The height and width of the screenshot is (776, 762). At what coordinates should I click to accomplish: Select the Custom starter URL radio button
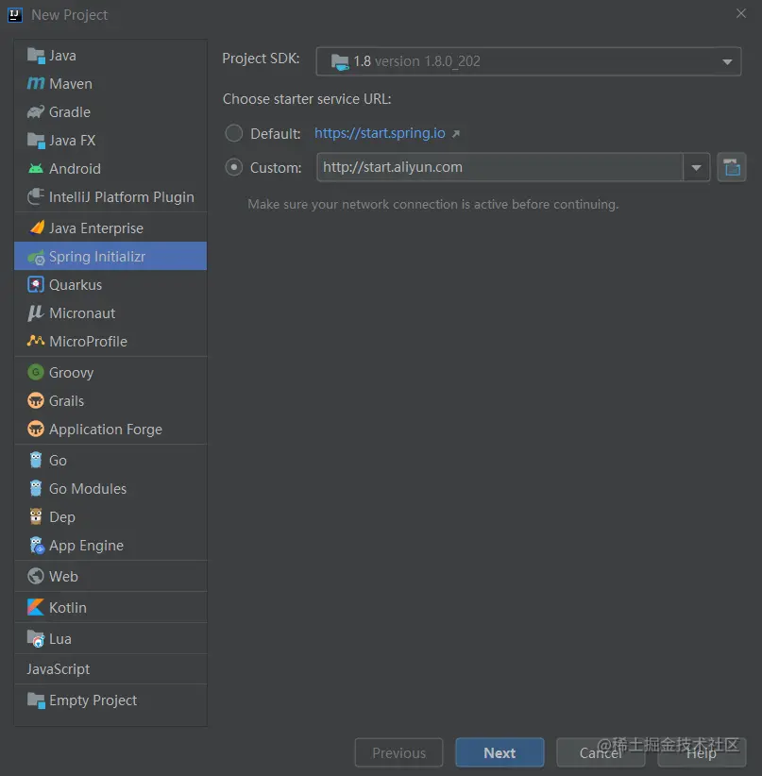point(234,167)
